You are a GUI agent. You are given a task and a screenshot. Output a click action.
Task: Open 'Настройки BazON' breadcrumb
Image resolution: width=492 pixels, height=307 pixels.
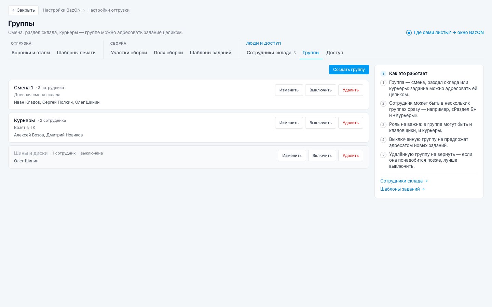point(61,10)
